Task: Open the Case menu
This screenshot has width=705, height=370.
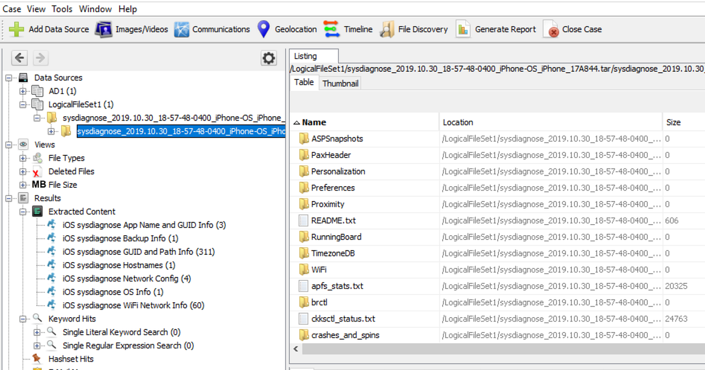Action: pyautogui.click(x=12, y=9)
